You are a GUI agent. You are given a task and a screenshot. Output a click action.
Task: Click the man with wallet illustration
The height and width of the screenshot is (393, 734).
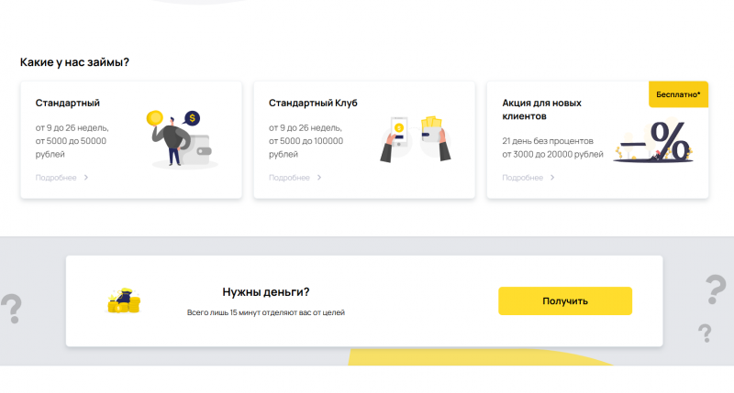click(183, 139)
